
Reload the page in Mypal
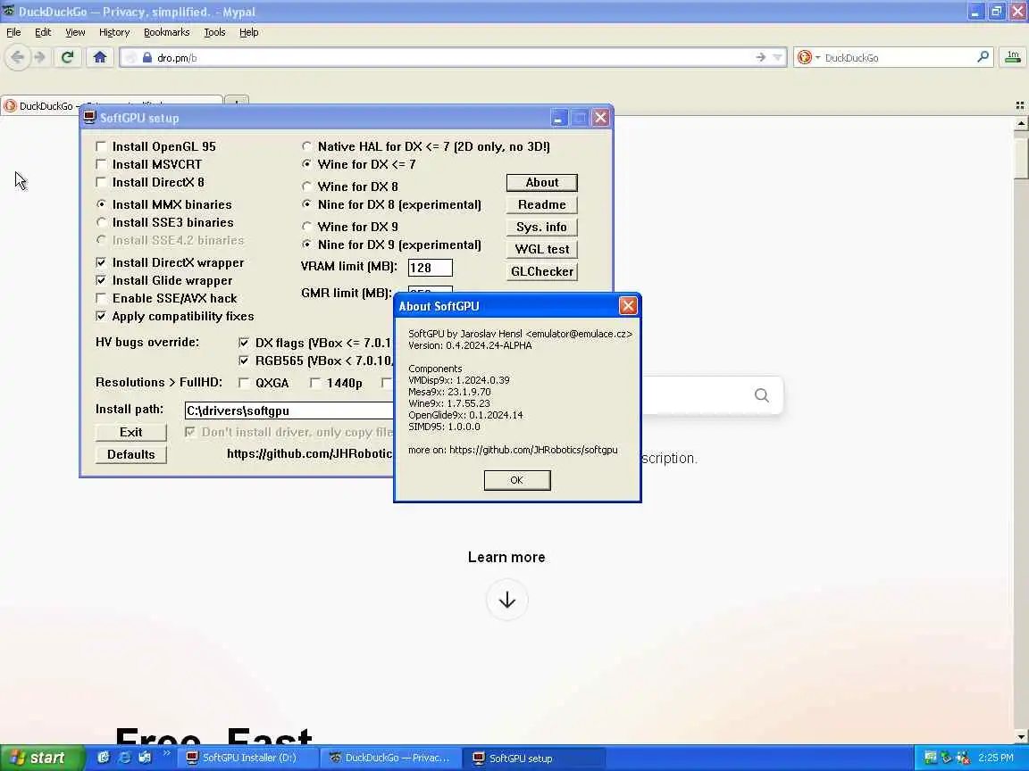click(67, 58)
